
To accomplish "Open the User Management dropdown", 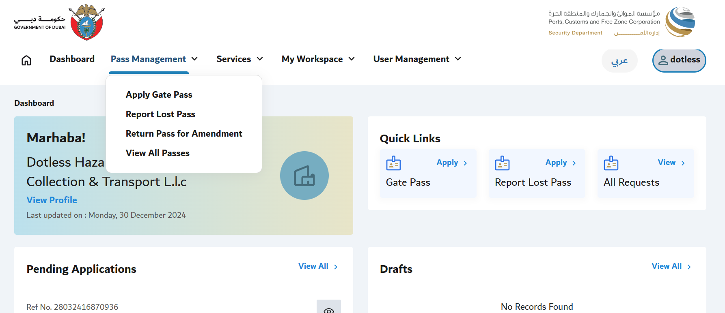I will 417,59.
